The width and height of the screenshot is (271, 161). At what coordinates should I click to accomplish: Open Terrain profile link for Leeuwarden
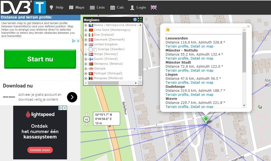pos(177,46)
